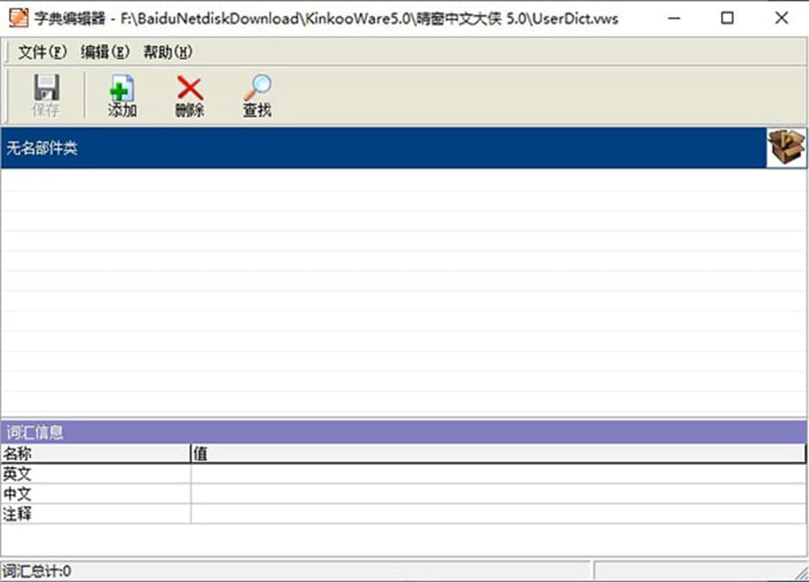The width and height of the screenshot is (809, 582).
Task: Click the cardboard box icon beside 无名部件类
Action: 785,147
